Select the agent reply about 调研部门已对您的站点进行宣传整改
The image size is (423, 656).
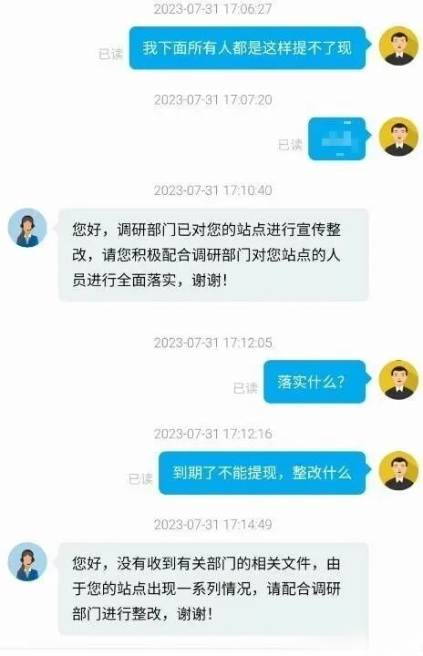(x=213, y=255)
